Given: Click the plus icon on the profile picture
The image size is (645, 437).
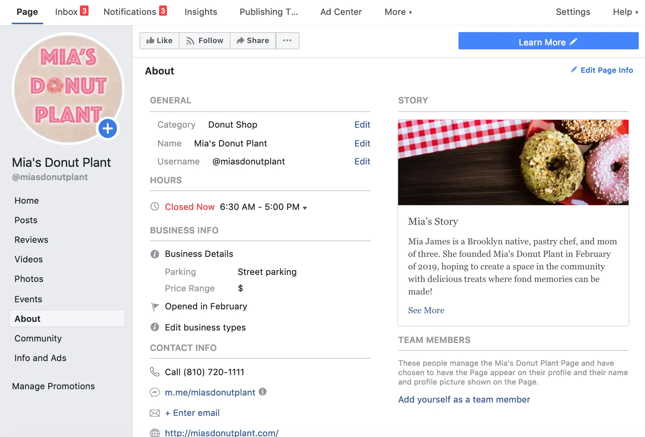Looking at the screenshot, I should tap(107, 128).
